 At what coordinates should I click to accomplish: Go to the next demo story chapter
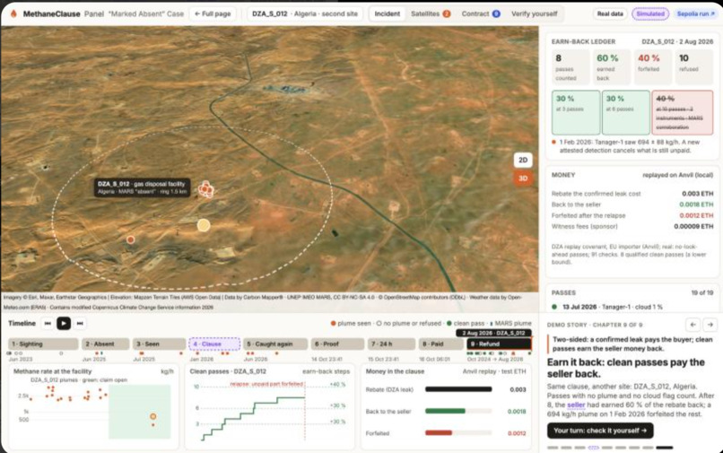click(710, 325)
